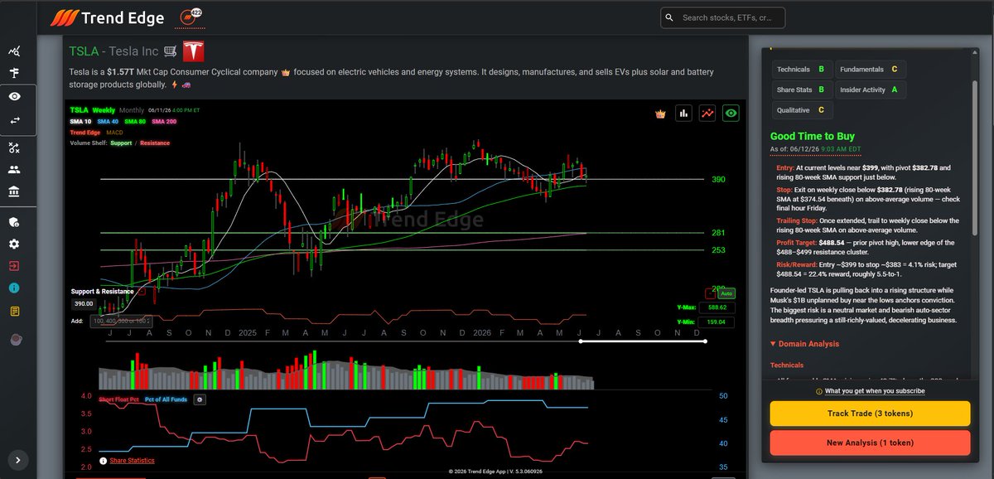Click the Y-Min value field
This screenshot has width=994, height=479.
(x=715, y=322)
